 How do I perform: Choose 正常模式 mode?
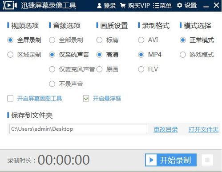coord(183,40)
